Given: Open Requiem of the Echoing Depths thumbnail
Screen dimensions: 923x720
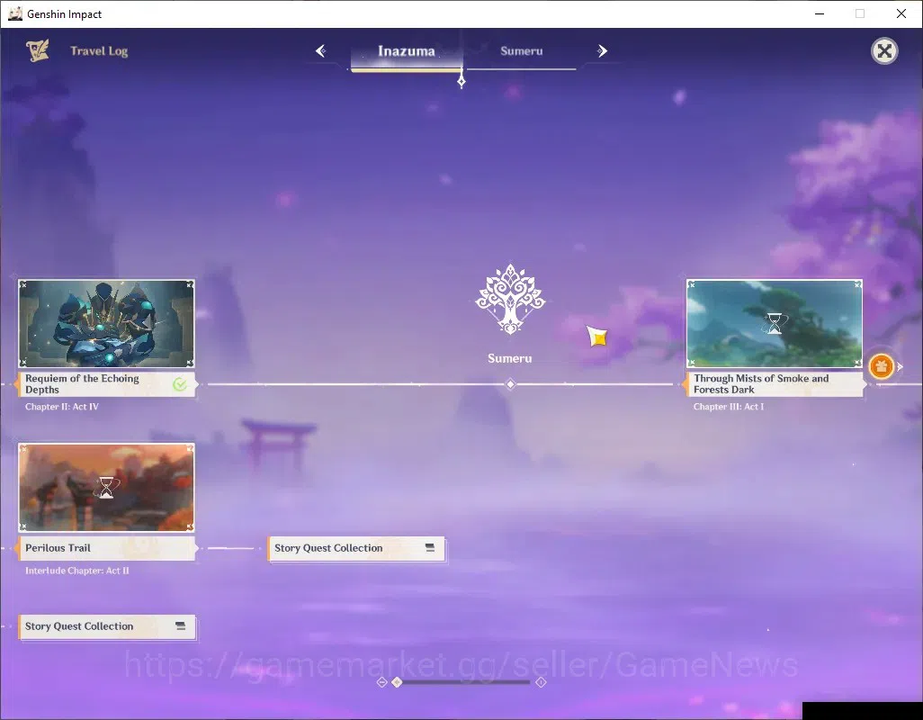Looking at the screenshot, I should (x=106, y=324).
